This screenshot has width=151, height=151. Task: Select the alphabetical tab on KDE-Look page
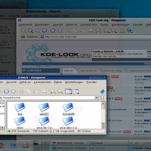(x=88, y=71)
